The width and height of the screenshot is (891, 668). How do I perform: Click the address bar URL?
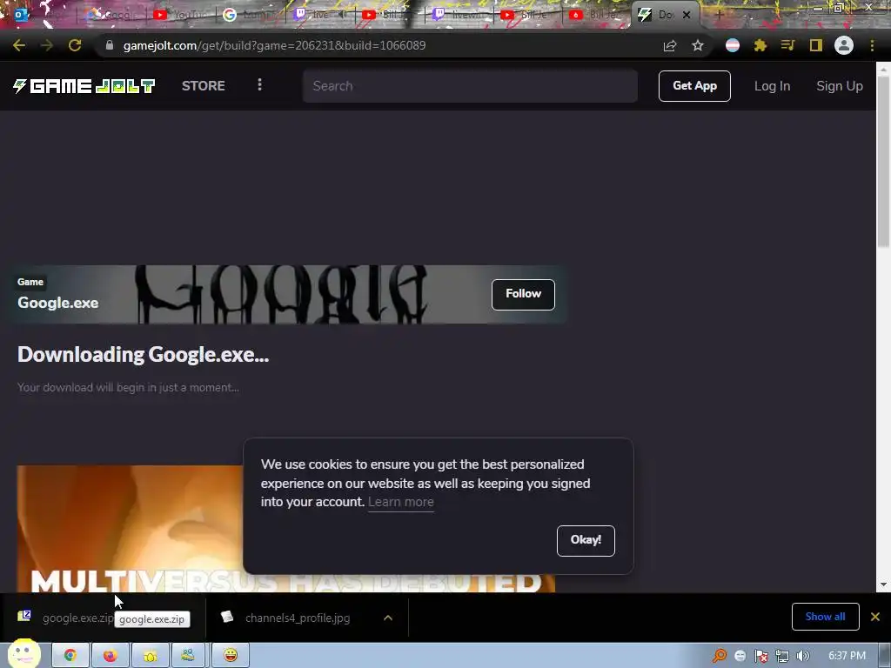coord(274,45)
